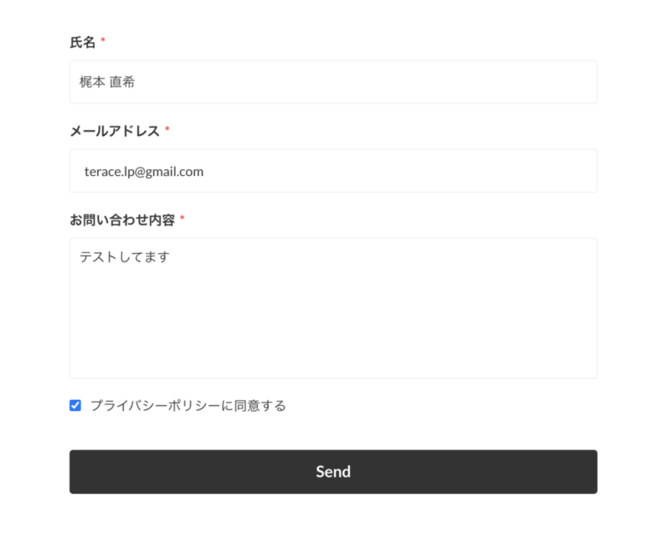656x541 pixels.
Task: Click the 氏名 field label
Action: pyautogui.click(x=83, y=42)
